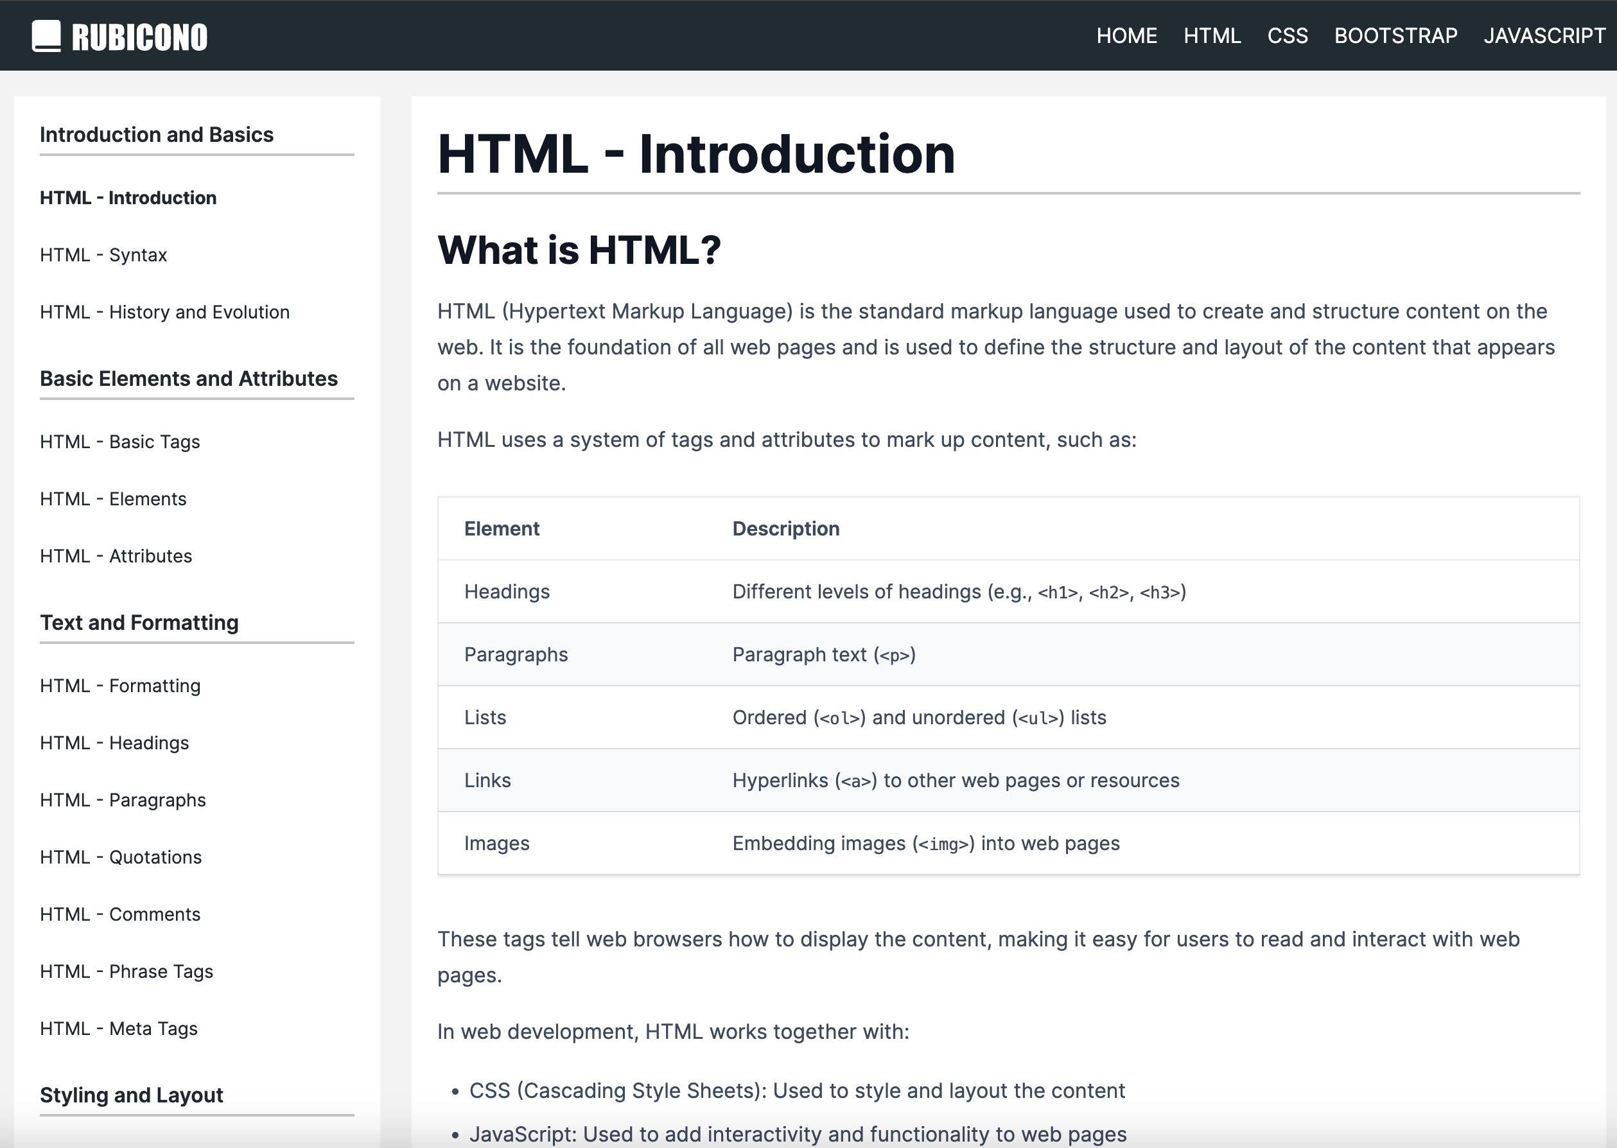Image resolution: width=1617 pixels, height=1148 pixels.
Task: Select HTML - Introduction in the sidebar
Action: pyautogui.click(x=128, y=198)
